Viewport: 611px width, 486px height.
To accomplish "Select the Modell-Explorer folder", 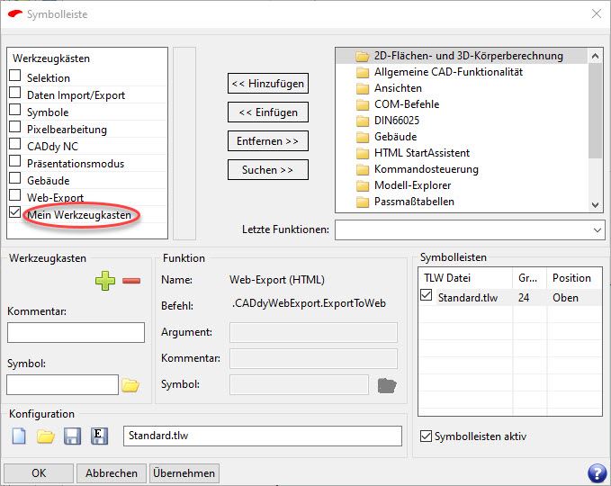I will pyautogui.click(x=403, y=185).
